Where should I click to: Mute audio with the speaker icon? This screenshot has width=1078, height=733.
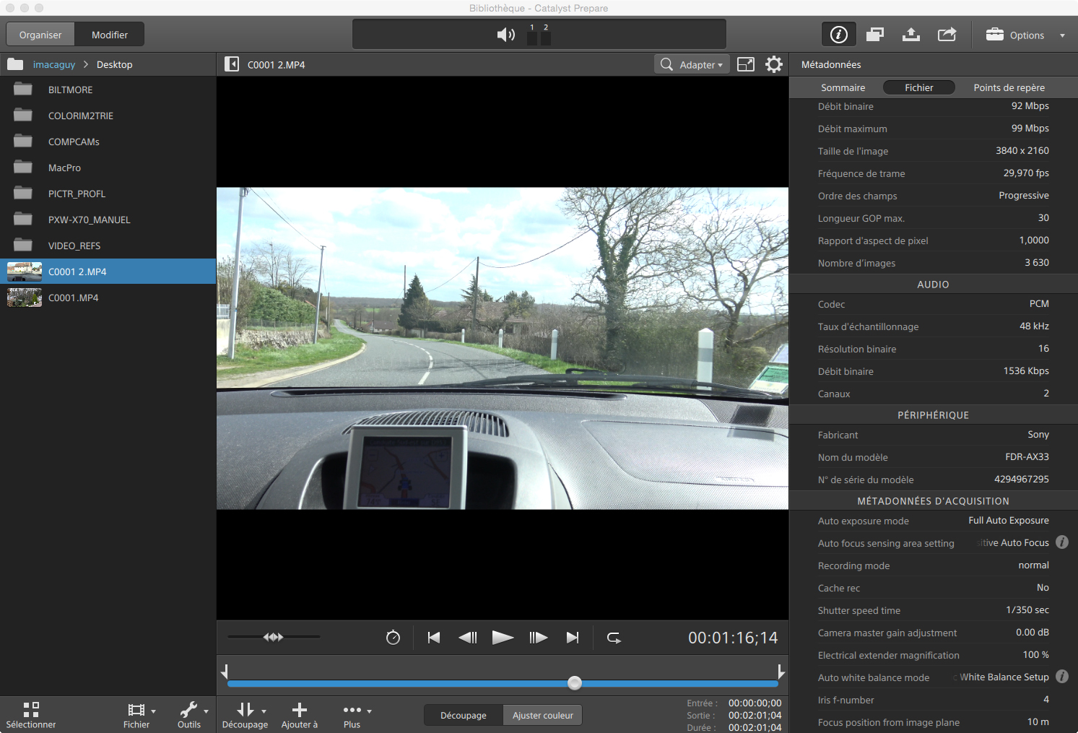pyautogui.click(x=506, y=35)
